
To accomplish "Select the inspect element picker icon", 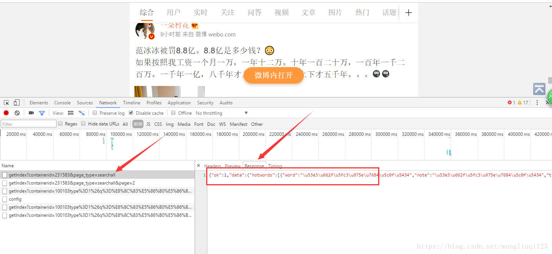I will click(6, 102).
